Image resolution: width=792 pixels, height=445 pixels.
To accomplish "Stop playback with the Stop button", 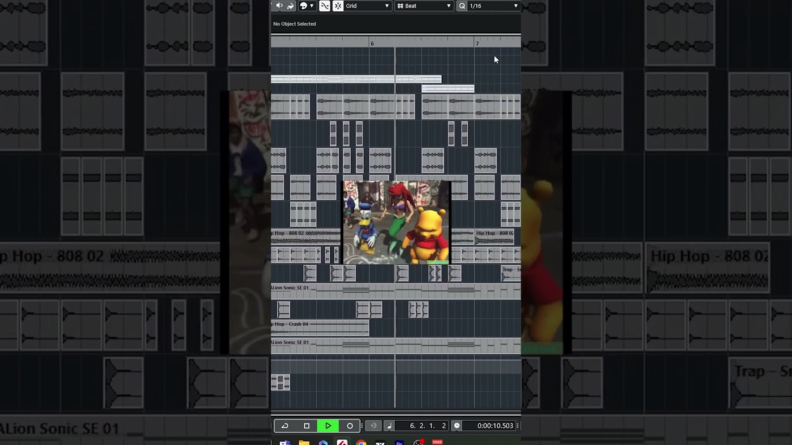I will [x=306, y=425].
